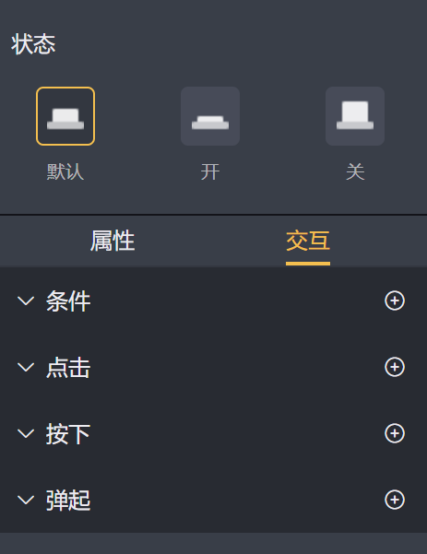Collapse the 弹起 section chevron
The height and width of the screenshot is (554, 427).
[26, 500]
